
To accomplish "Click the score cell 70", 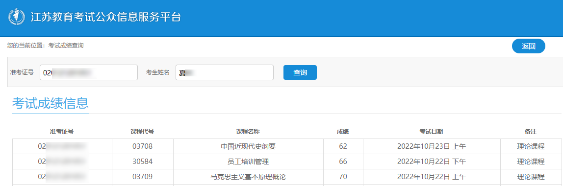I will (343, 177).
